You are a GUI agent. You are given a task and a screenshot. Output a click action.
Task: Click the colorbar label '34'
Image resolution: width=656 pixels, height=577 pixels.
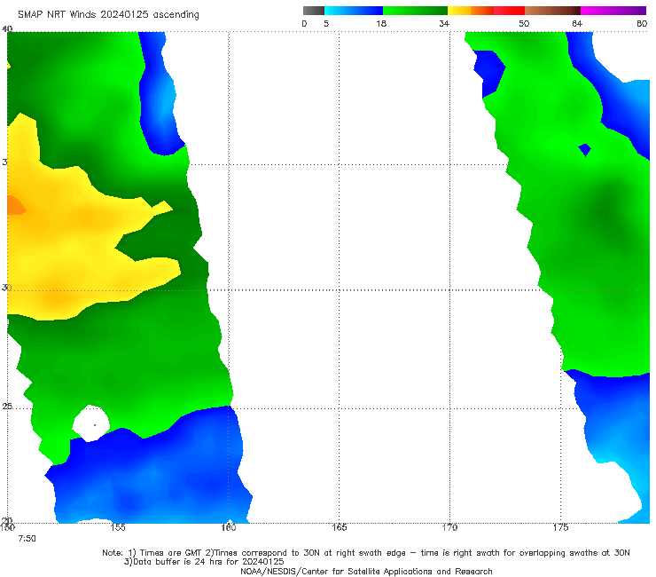pyautogui.click(x=444, y=24)
